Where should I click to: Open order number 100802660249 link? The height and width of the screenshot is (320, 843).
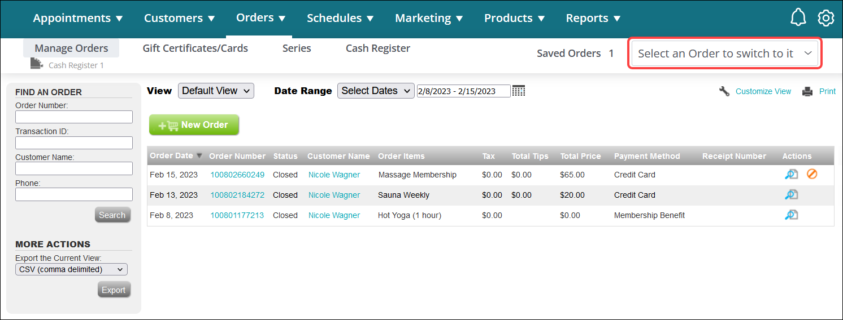[x=237, y=175]
